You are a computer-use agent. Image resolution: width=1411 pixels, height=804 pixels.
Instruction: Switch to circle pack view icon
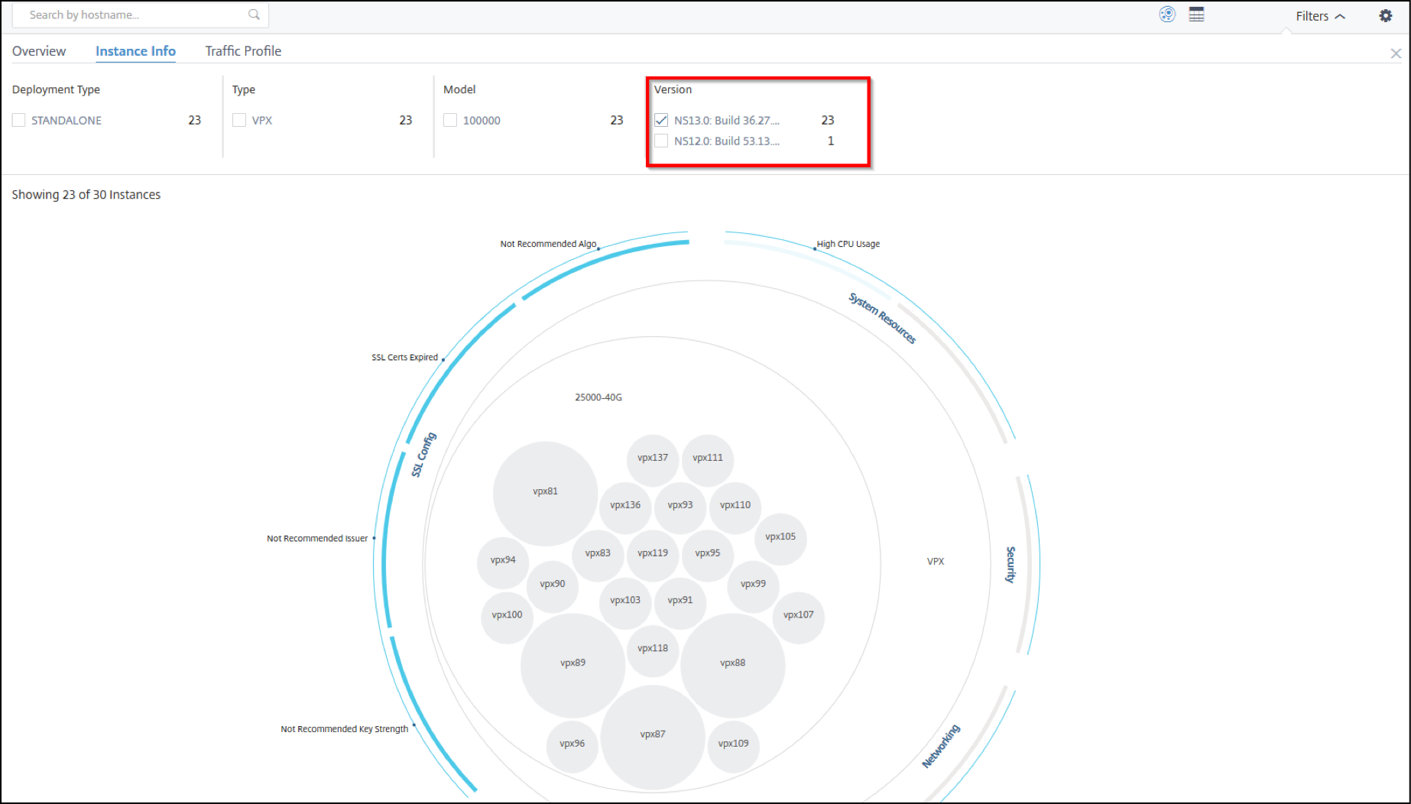(x=1167, y=15)
